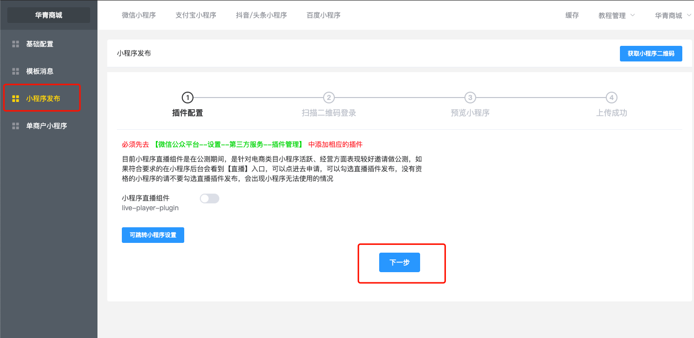Expand the 教程管理 dropdown
Image resolution: width=694 pixels, height=338 pixels.
point(617,15)
